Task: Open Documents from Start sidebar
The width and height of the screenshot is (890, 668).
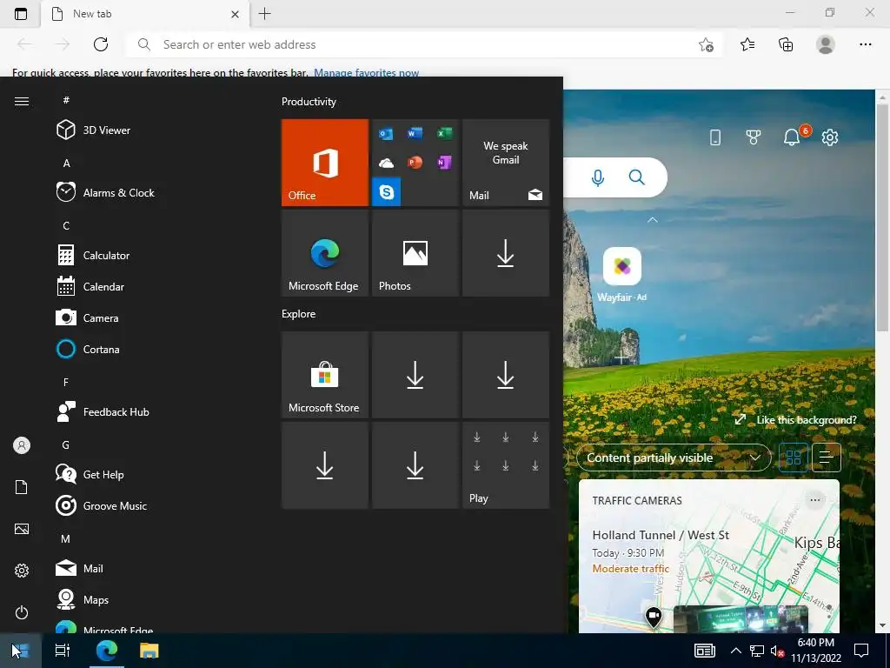Action: [x=22, y=487]
